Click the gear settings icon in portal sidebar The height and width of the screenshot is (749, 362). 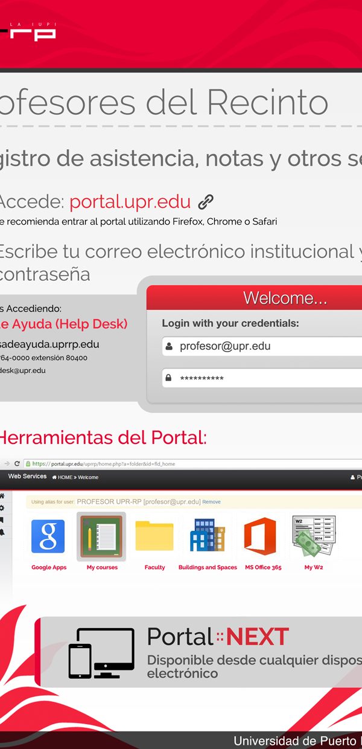coord(2,508)
